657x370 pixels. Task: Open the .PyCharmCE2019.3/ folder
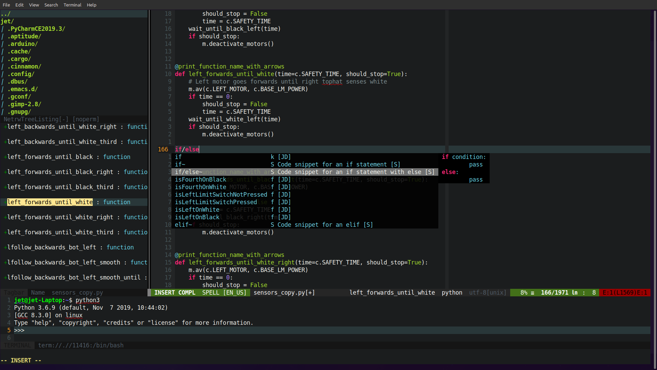[36, 29]
